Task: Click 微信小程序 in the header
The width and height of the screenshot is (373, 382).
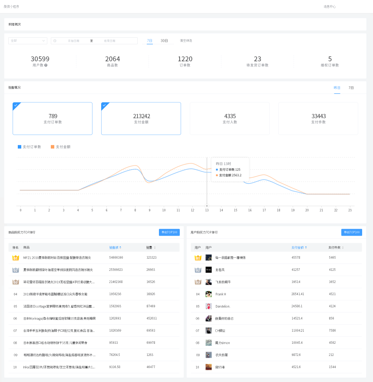Action: click(11, 7)
